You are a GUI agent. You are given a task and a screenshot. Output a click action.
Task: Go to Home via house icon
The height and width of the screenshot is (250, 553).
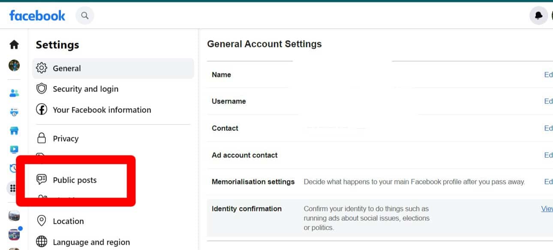pyautogui.click(x=14, y=44)
